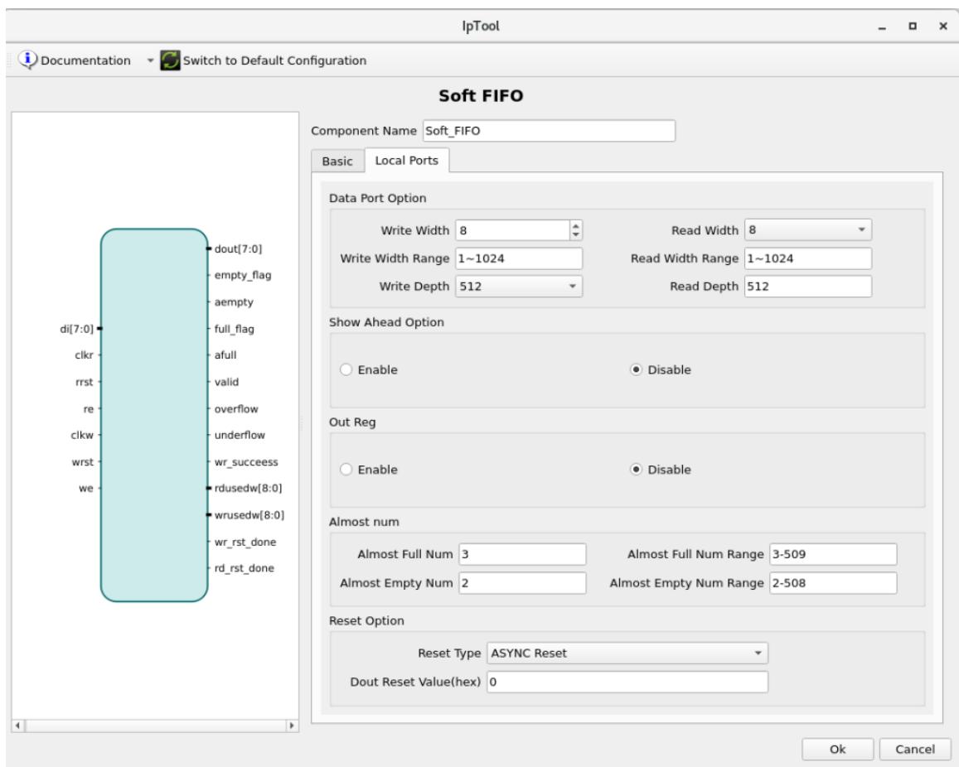The image size is (959, 767).
Task: Maximize the IpTool window
Action: (x=913, y=27)
